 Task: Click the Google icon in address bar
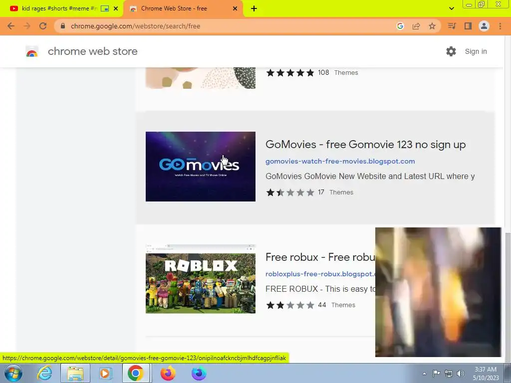pos(400,26)
